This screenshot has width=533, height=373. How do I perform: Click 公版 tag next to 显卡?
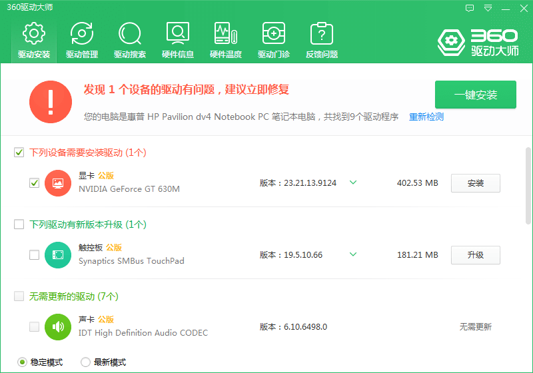pyautogui.click(x=106, y=176)
